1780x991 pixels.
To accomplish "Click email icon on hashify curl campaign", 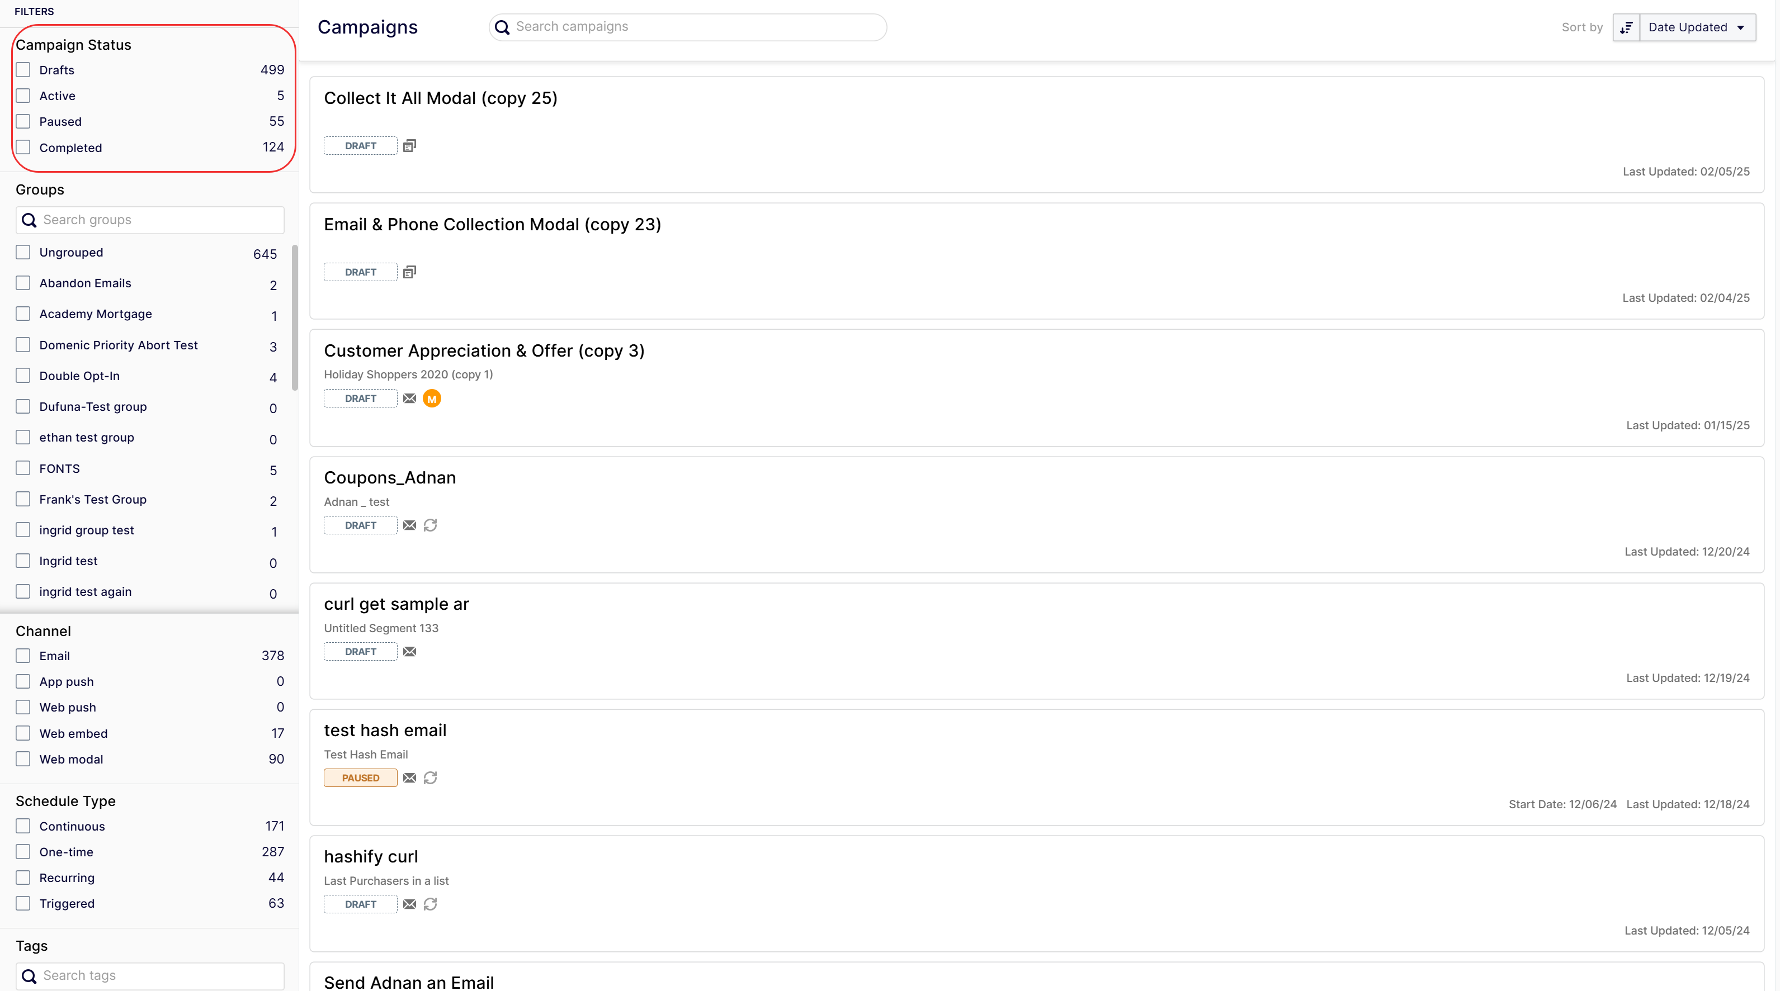I will pyautogui.click(x=410, y=905).
